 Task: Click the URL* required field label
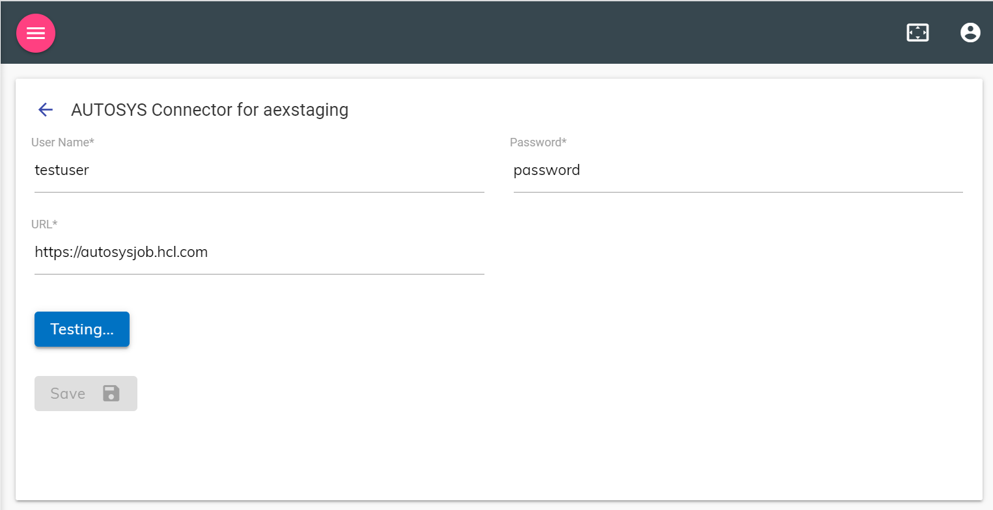click(44, 224)
